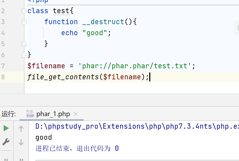
Task: Expand more navigation toolbar actions chevrons
Action: [x=21, y=159]
